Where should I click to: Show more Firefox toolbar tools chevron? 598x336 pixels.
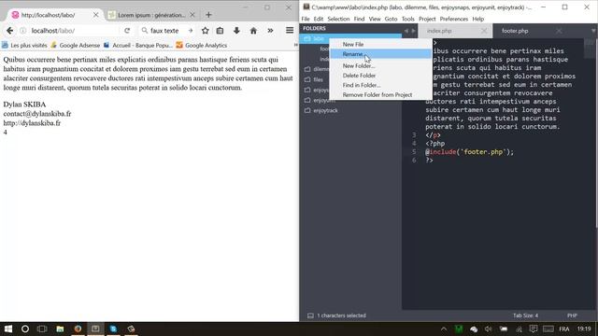pyautogui.click(x=270, y=31)
